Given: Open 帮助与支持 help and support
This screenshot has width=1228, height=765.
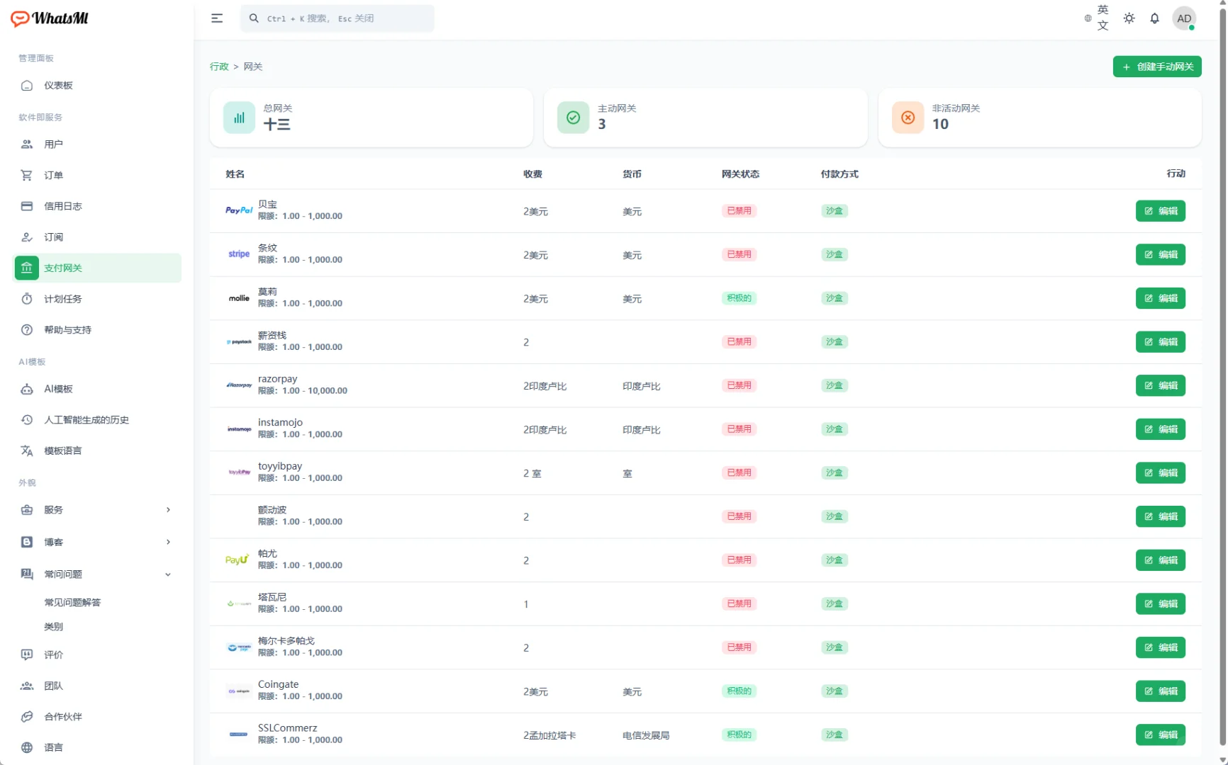Looking at the screenshot, I should [97, 330].
